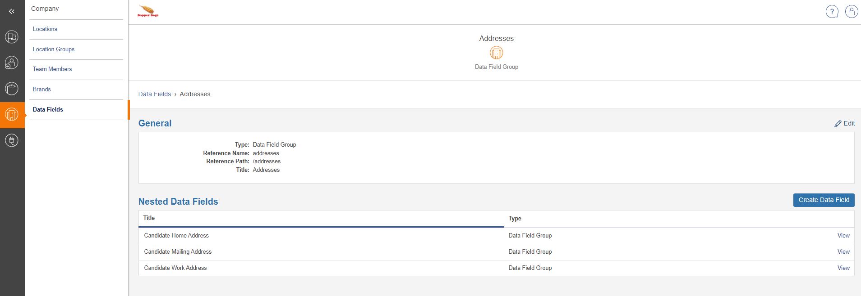Screen dimensions: 861x296
Task: Open the clipboard icon in left rail
Action: coord(12,89)
